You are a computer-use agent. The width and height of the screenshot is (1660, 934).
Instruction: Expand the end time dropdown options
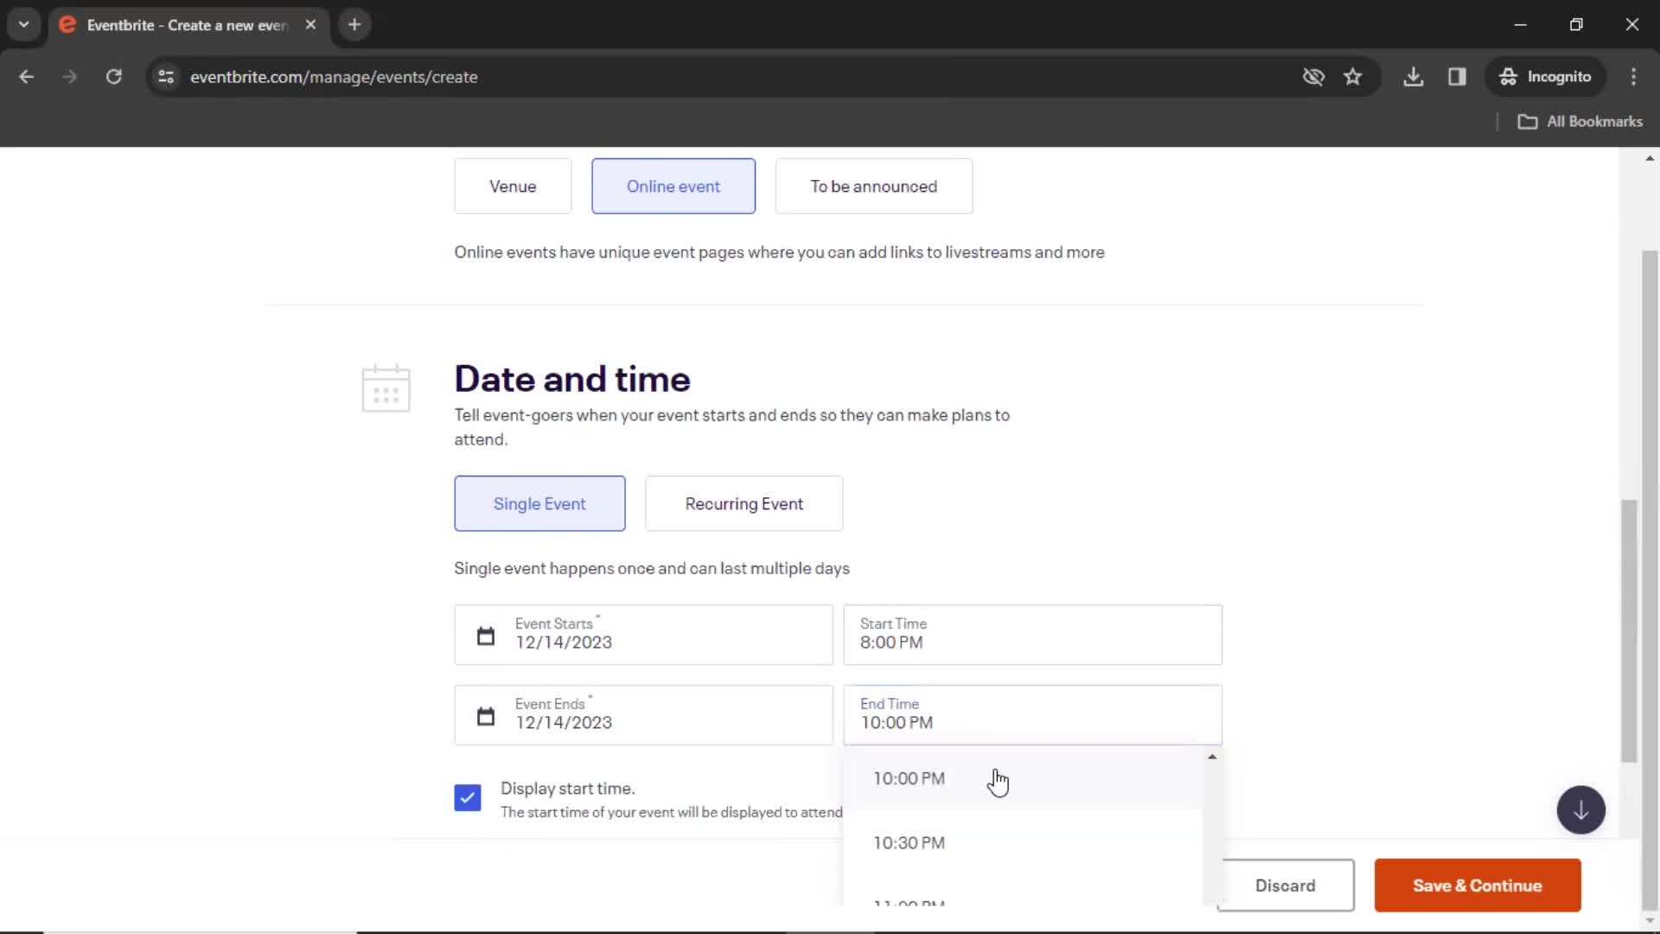point(1033,713)
